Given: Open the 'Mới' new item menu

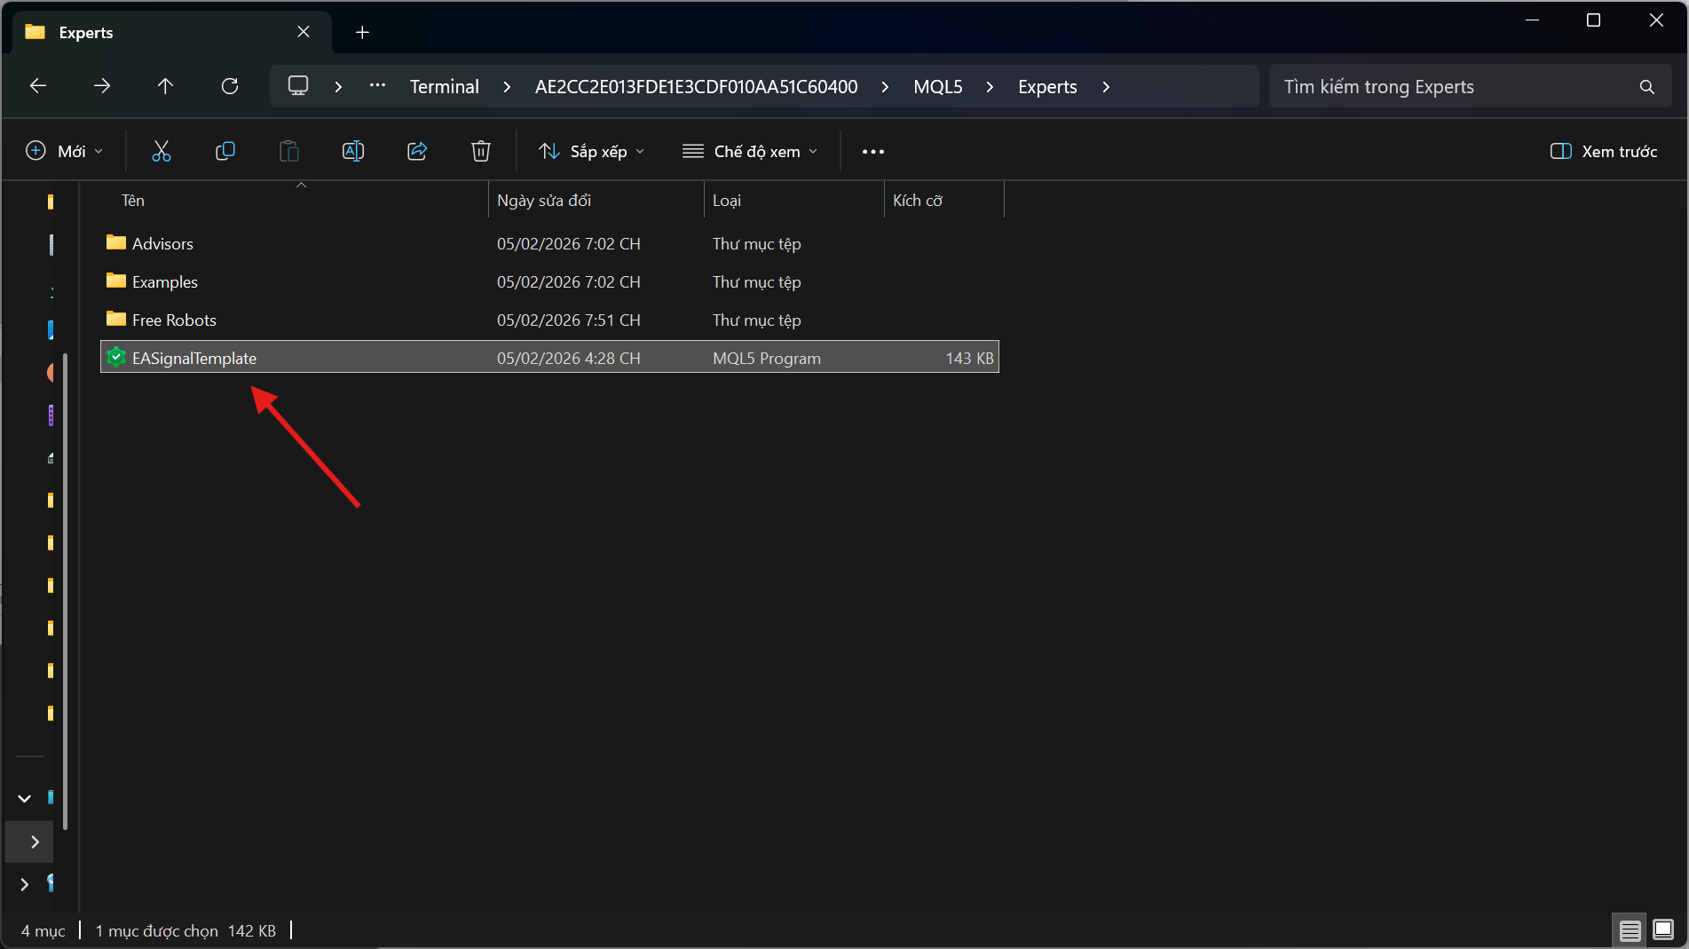Looking at the screenshot, I should (64, 151).
